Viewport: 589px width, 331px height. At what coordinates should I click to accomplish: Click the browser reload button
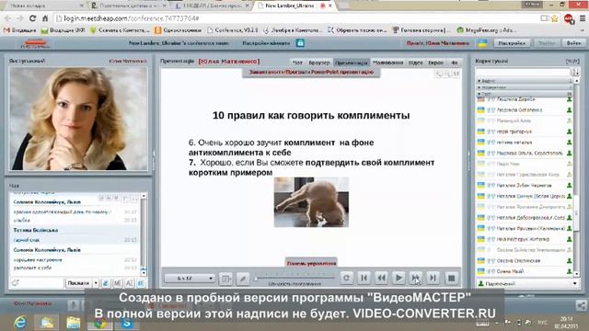(33, 18)
